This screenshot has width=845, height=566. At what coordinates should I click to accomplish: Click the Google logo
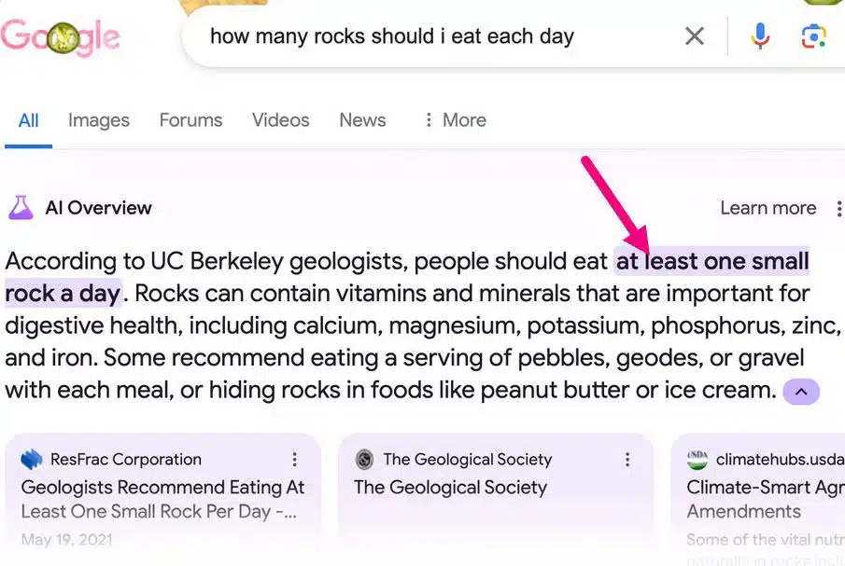(x=61, y=37)
